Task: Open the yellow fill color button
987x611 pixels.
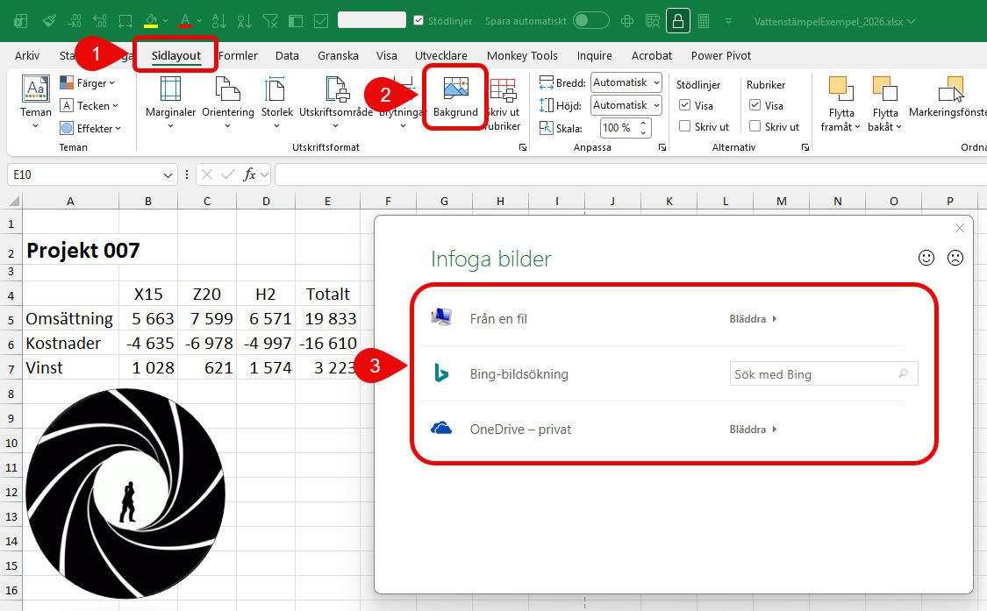Action: [152, 19]
